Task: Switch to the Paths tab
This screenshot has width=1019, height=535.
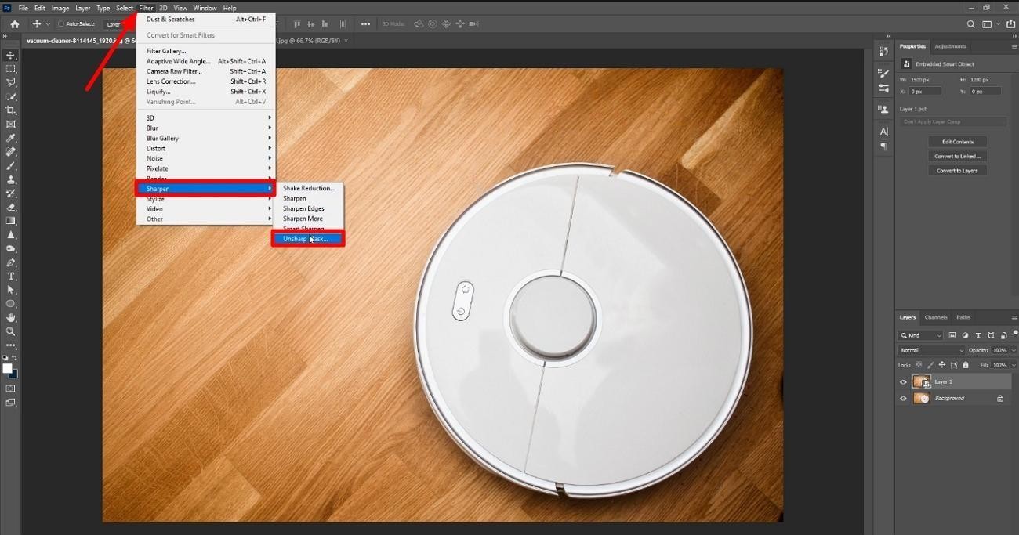Action: 963,317
